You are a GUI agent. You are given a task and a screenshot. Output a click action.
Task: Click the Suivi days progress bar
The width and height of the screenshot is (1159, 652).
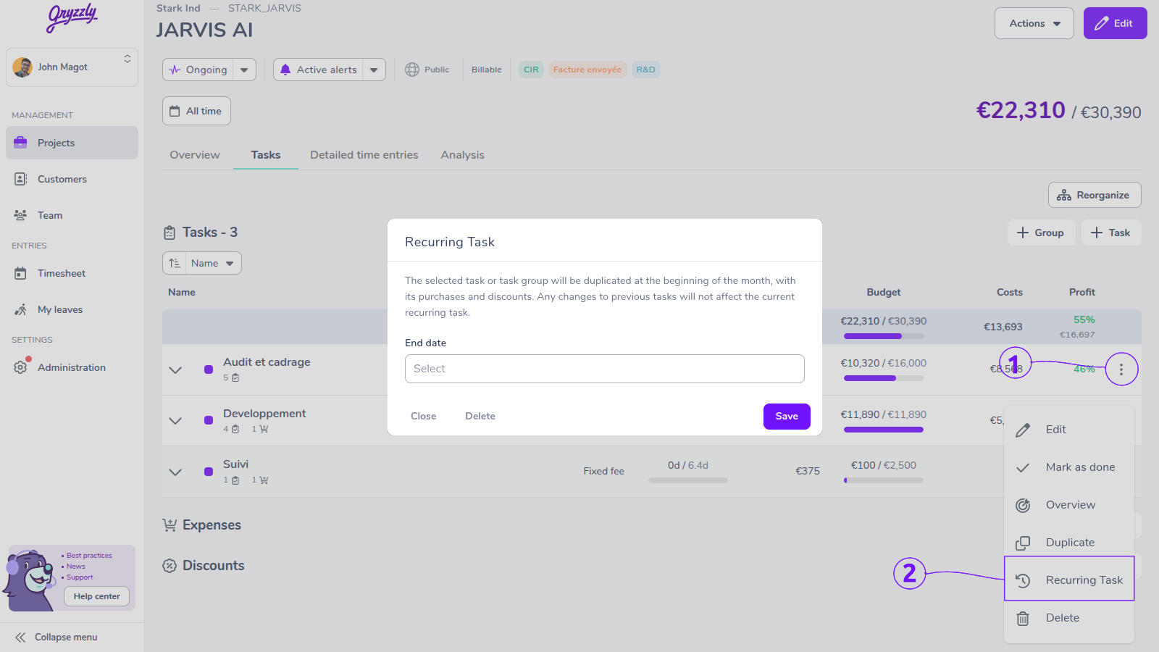tap(688, 480)
